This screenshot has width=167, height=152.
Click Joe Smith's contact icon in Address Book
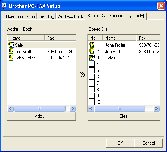pyautogui.click(x=11, y=51)
